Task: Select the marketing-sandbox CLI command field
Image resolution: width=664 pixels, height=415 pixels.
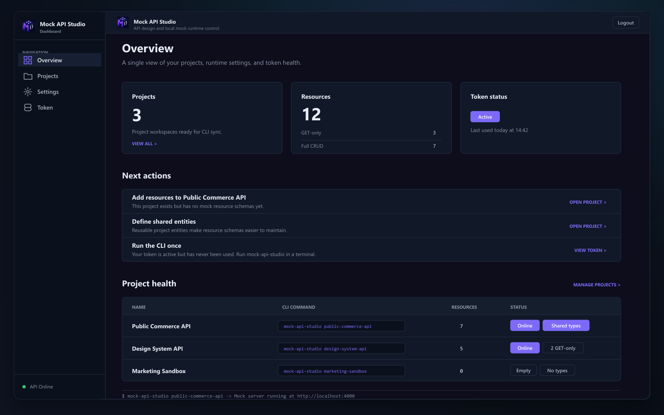Action: (341, 371)
